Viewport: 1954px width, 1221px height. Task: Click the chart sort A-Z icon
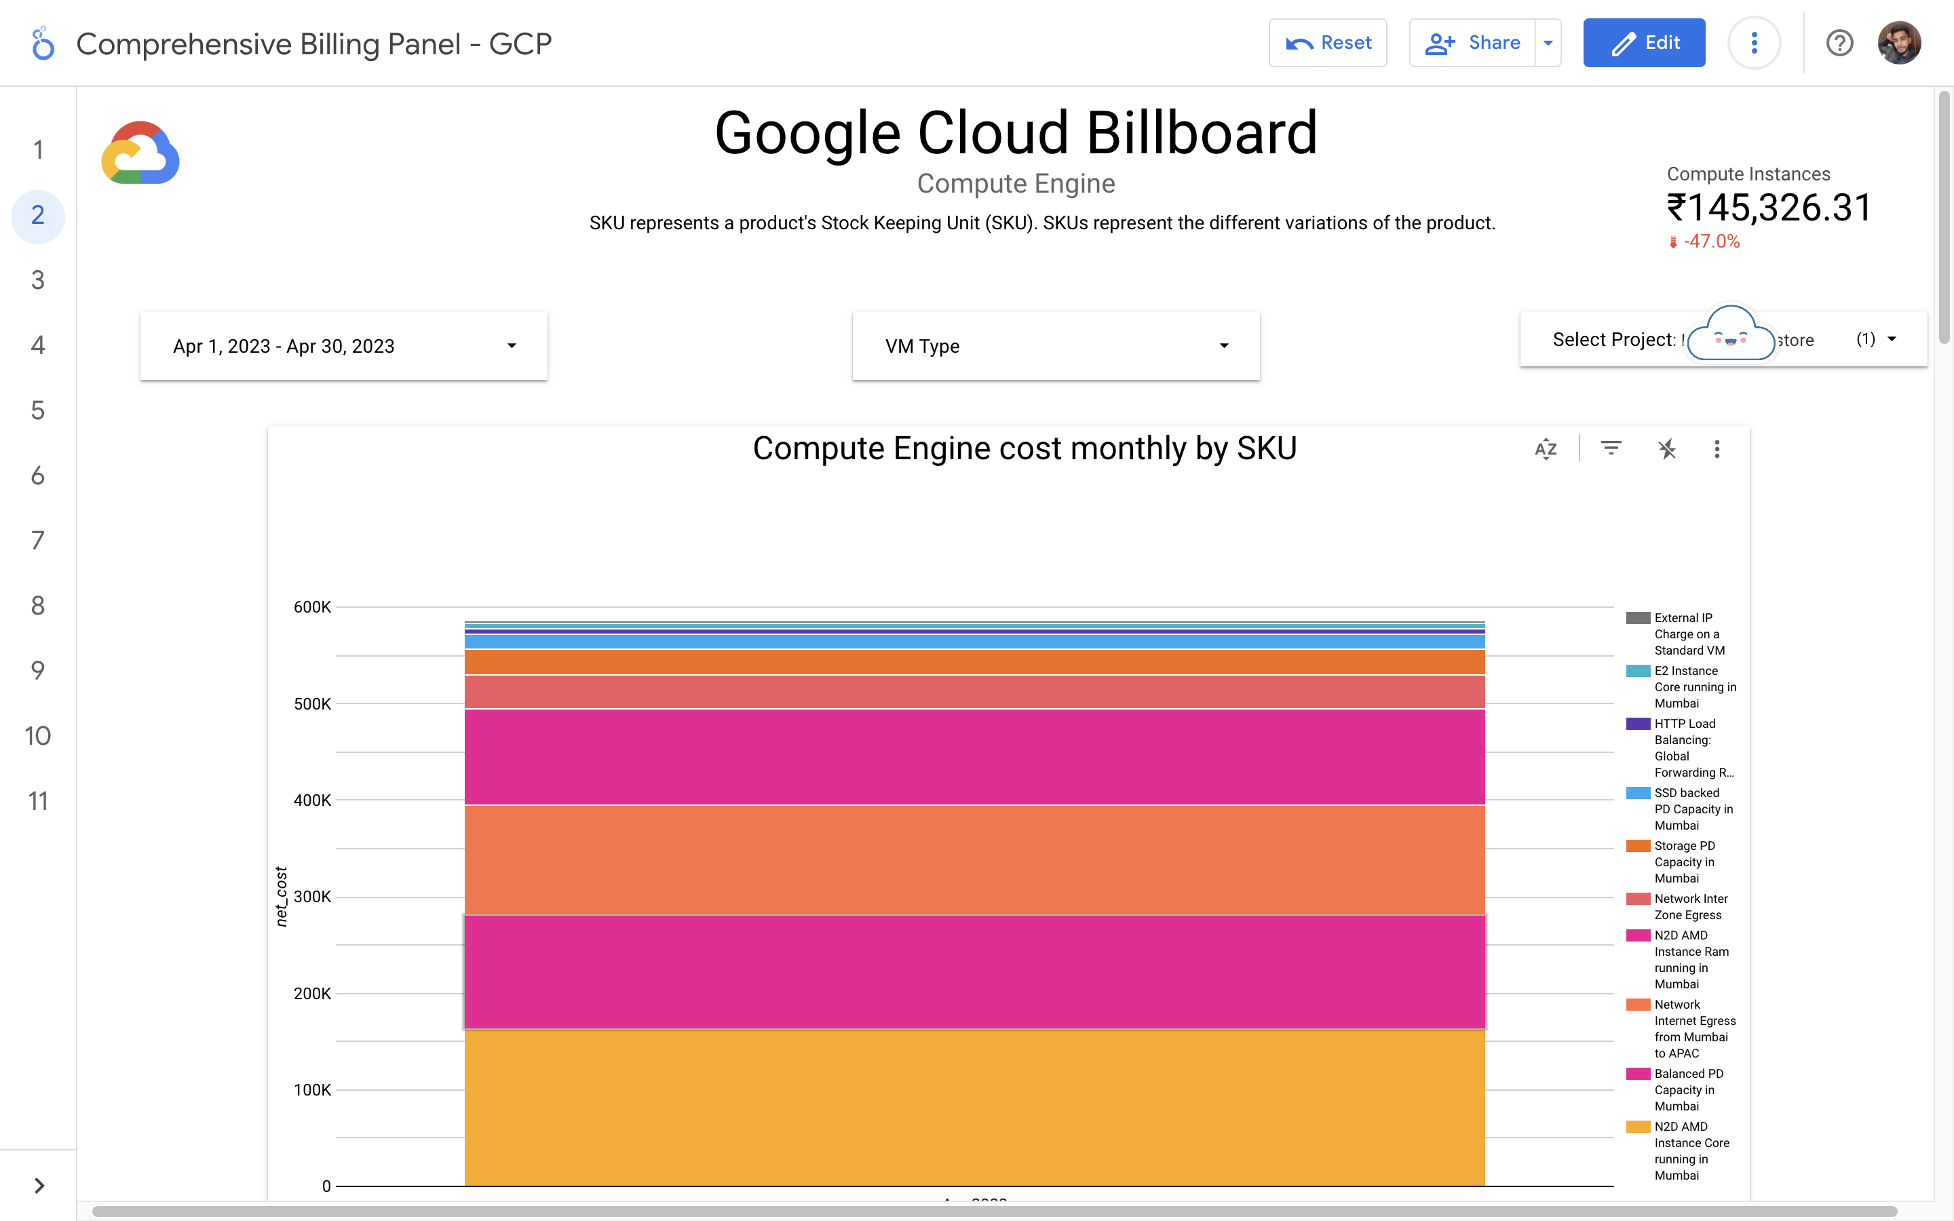(1546, 449)
